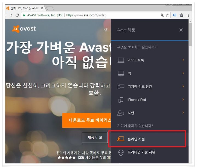
Task: Open the PC / 노트북 menu entry
Action: tap(149, 60)
